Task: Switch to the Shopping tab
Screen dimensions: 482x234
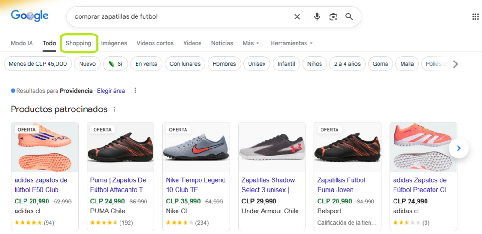Action: (x=79, y=43)
